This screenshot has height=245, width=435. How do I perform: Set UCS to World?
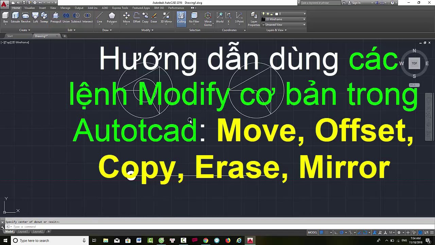click(x=220, y=18)
